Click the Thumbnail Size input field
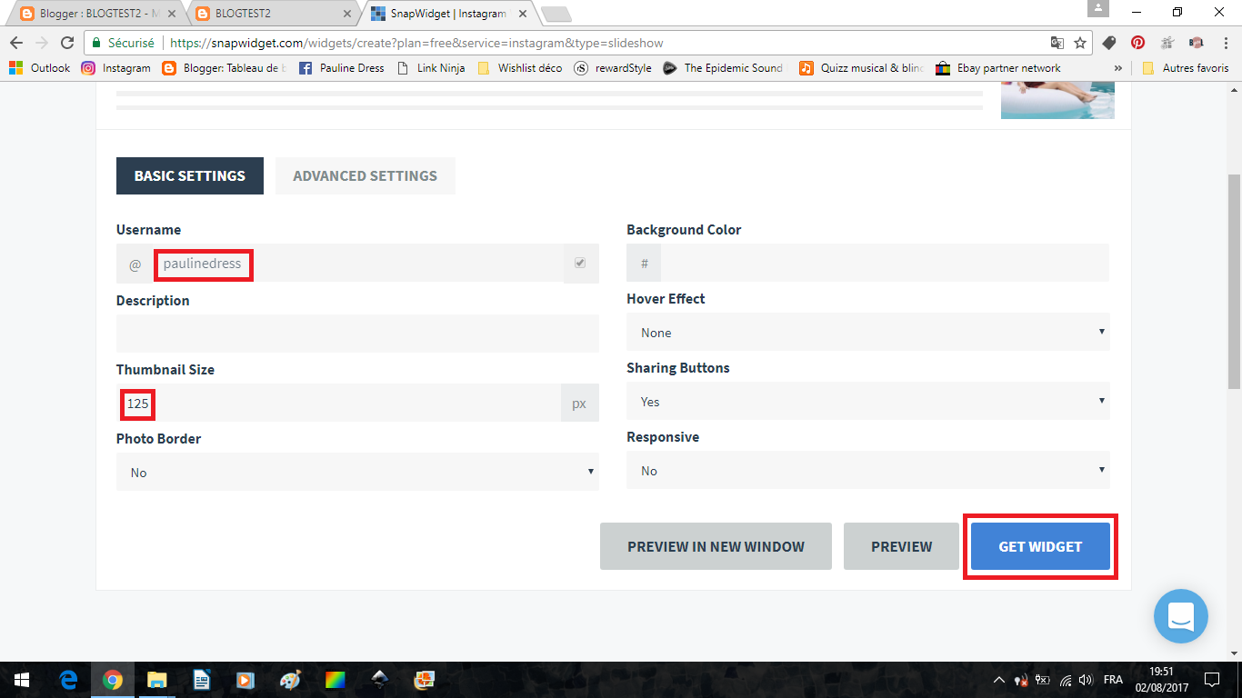This screenshot has width=1242, height=698. [x=355, y=404]
